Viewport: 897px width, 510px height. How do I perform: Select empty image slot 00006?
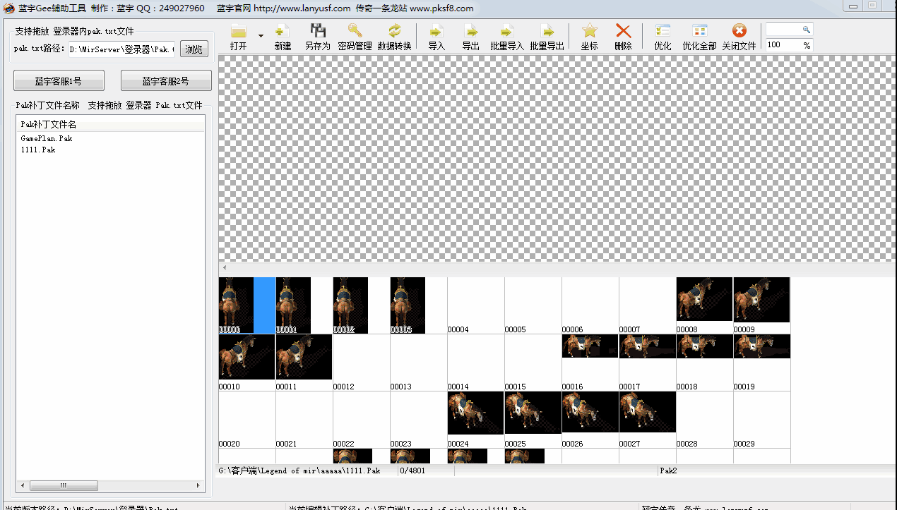(590, 305)
